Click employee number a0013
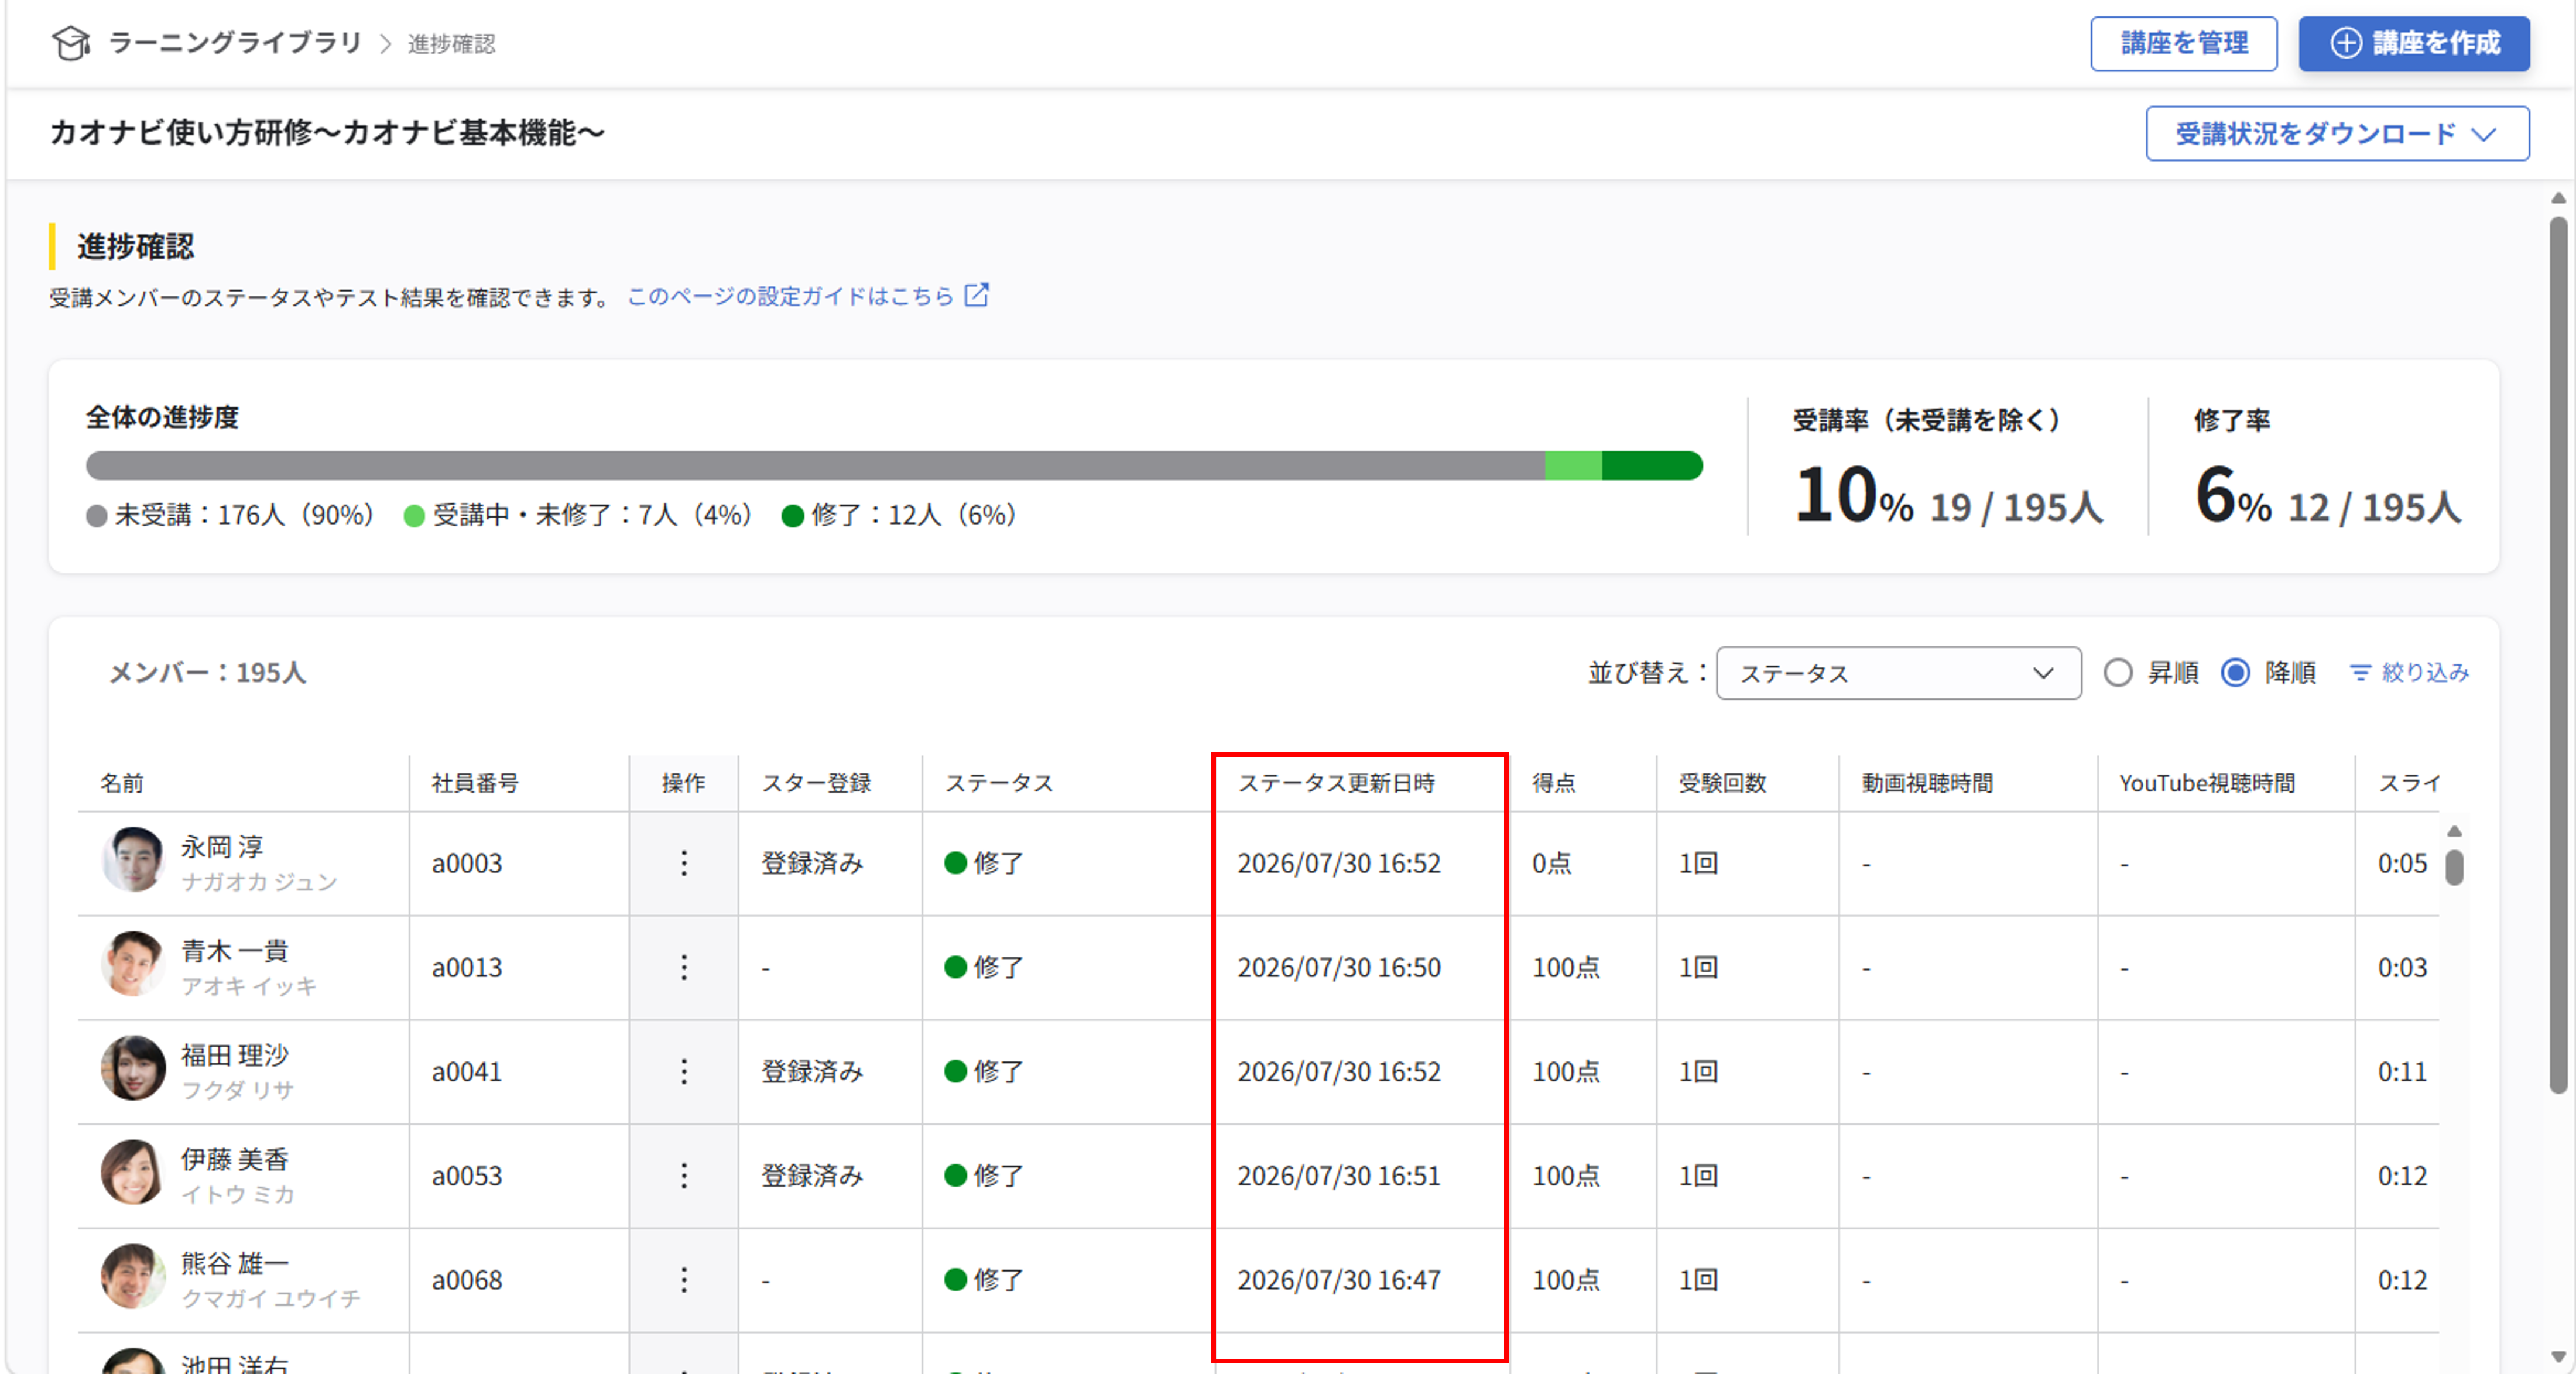Screen dimensions: 2576x1374 [467, 967]
